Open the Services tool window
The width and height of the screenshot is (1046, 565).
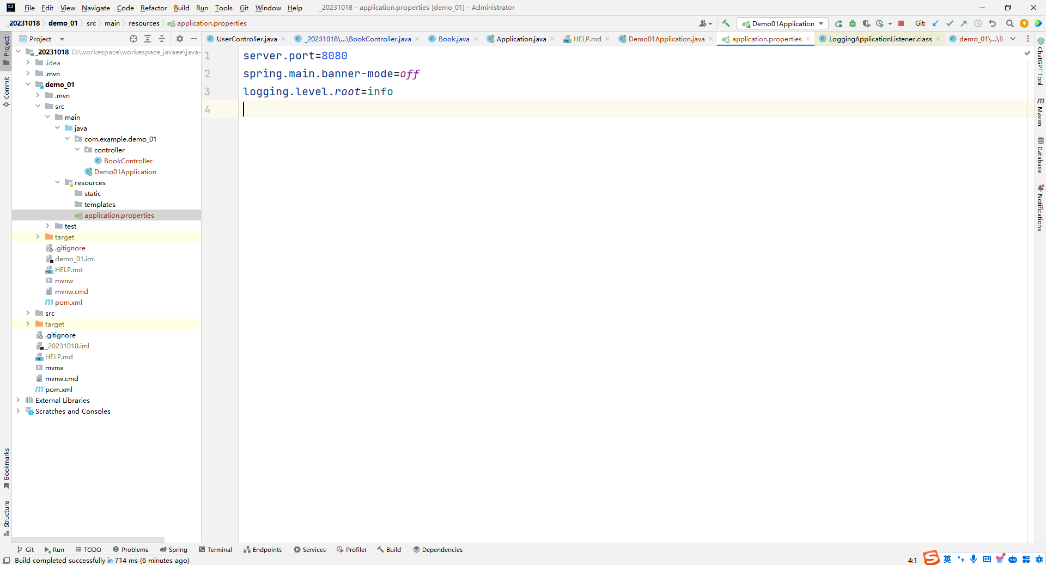pyautogui.click(x=310, y=550)
